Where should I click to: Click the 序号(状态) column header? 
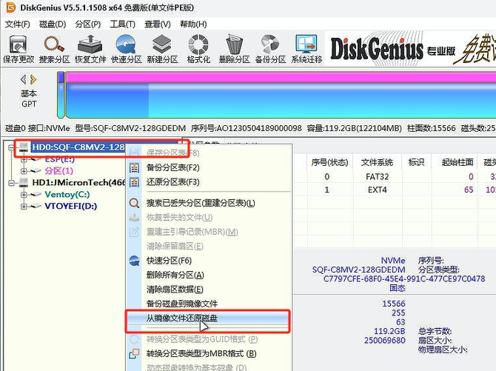(x=329, y=162)
